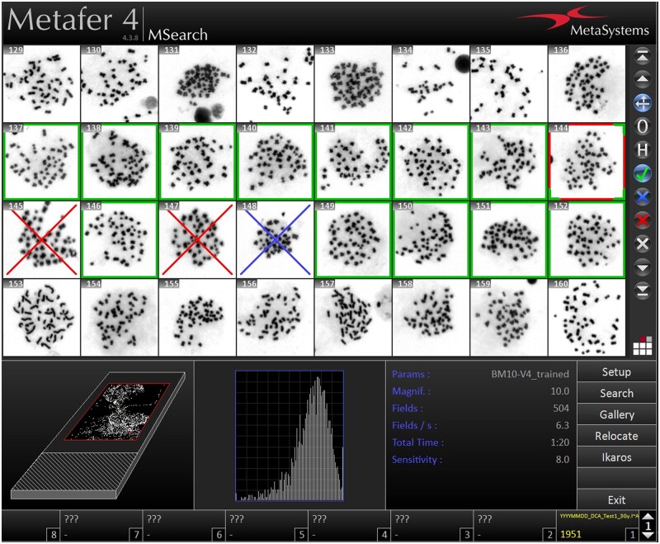
Task: Open the Setup button
Action: tap(616, 371)
